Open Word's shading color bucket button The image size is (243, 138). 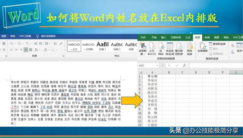point(45,50)
